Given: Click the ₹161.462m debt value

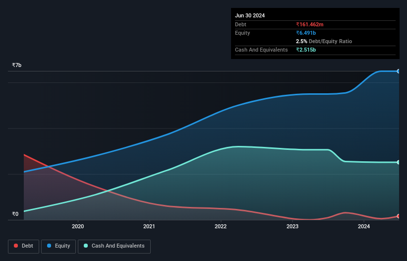Looking at the screenshot, I should pyautogui.click(x=310, y=24).
